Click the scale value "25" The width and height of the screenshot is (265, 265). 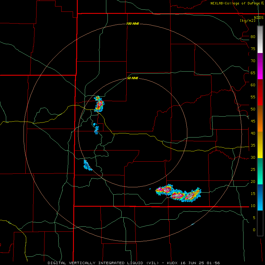[x=253, y=170]
